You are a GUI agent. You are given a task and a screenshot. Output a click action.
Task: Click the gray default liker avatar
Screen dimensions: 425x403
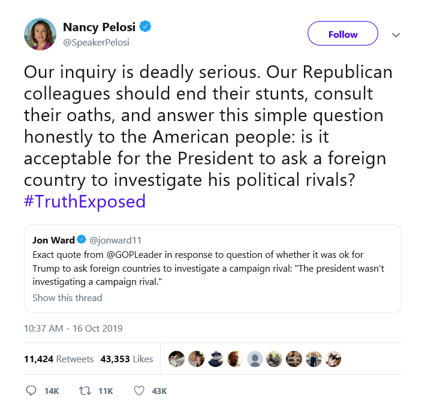tap(255, 359)
